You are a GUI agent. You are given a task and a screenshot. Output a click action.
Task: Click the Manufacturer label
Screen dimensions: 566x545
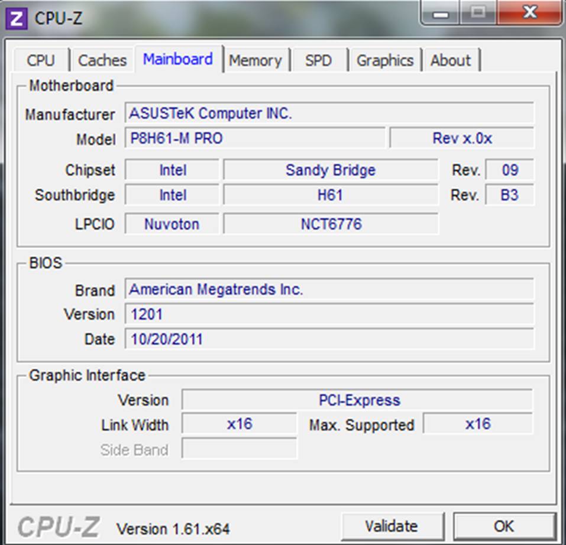pyautogui.click(x=70, y=114)
